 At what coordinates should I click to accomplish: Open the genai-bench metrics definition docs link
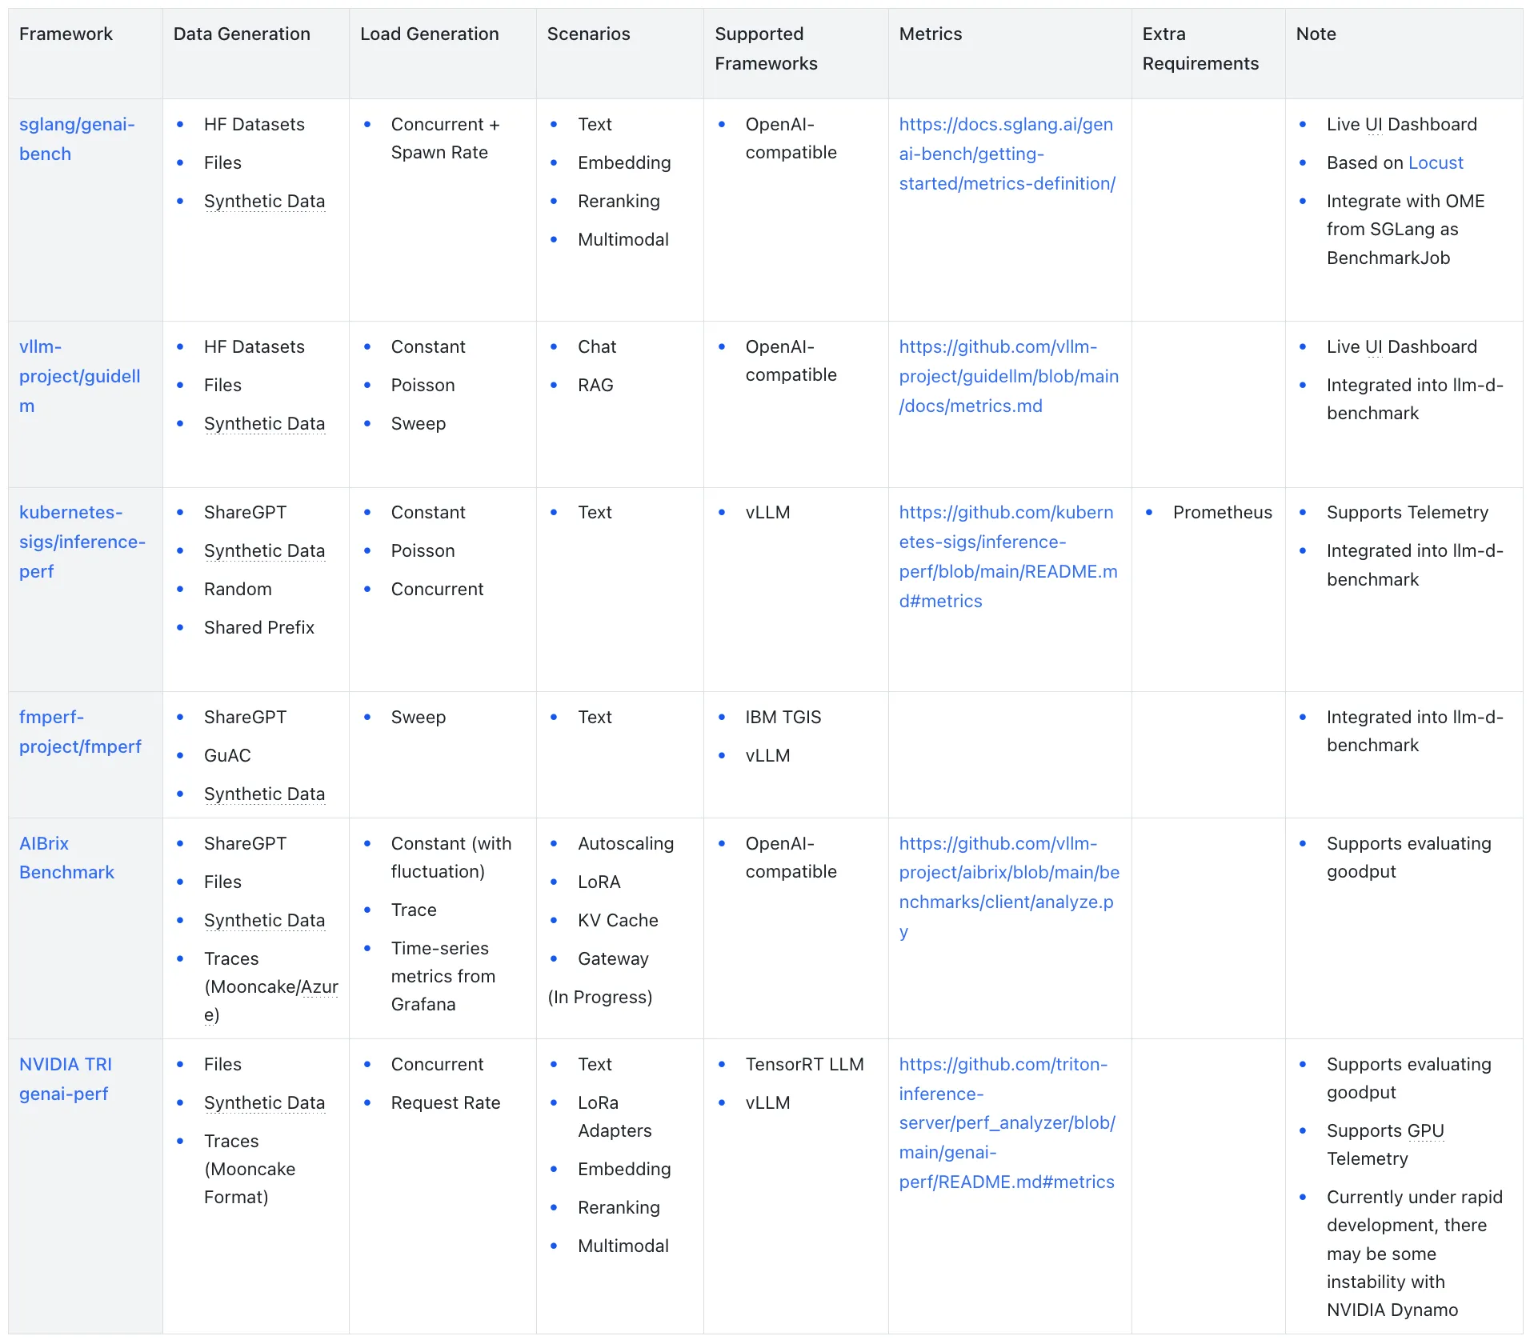tap(1007, 154)
